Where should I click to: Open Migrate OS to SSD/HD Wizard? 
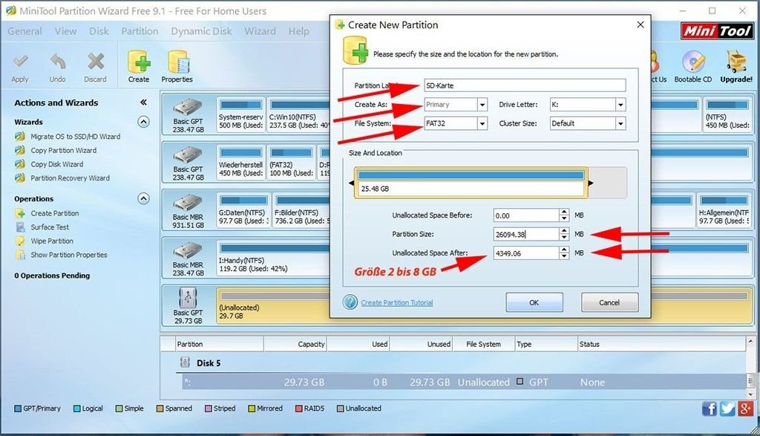point(75,137)
